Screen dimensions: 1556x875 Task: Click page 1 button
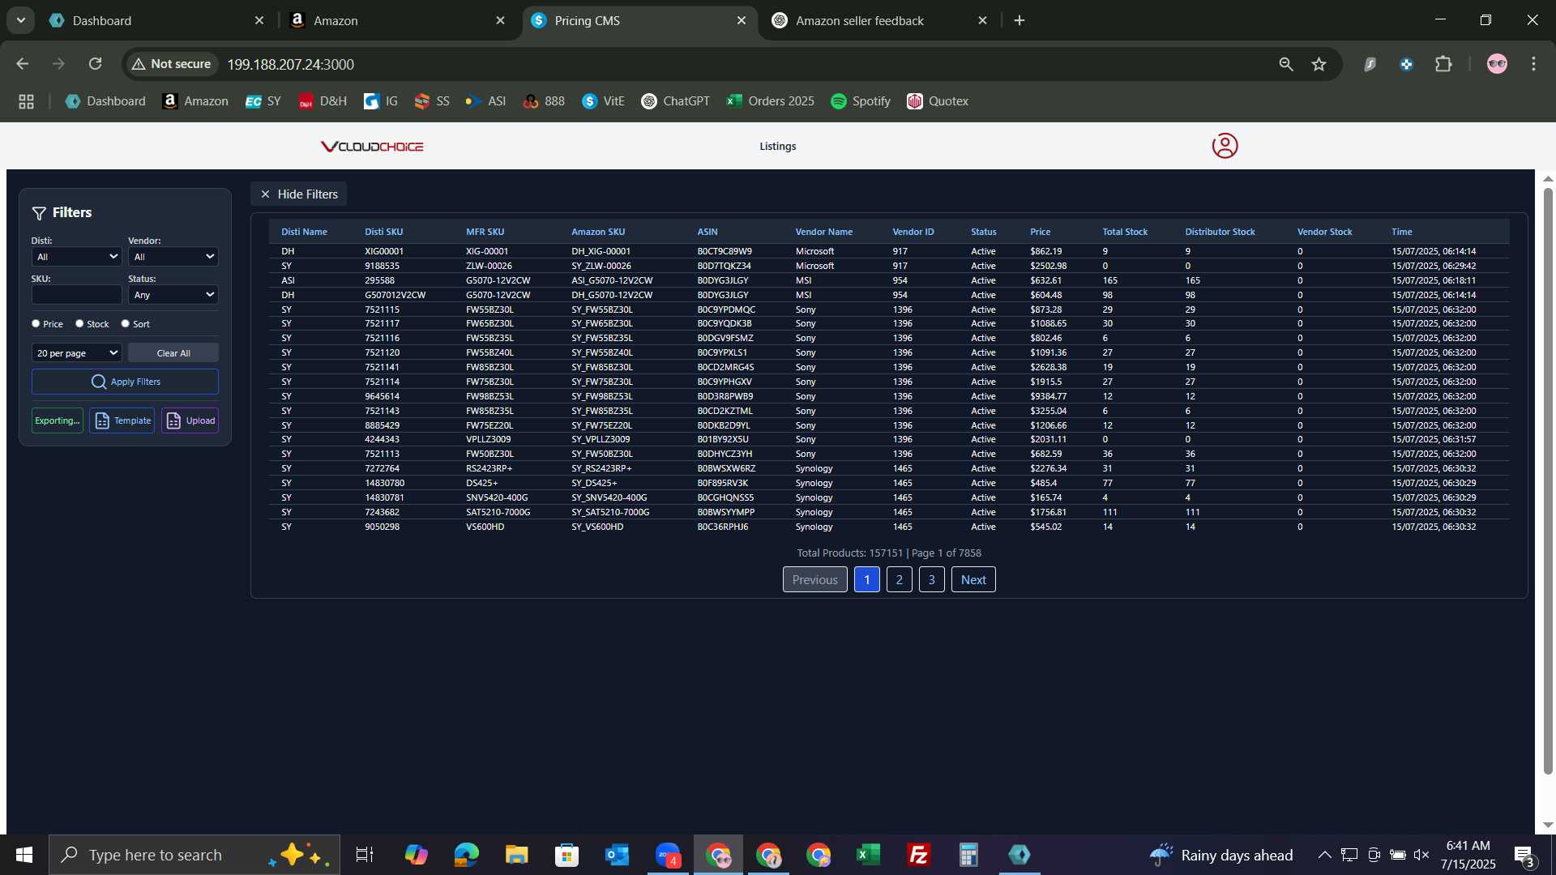(867, 579)
